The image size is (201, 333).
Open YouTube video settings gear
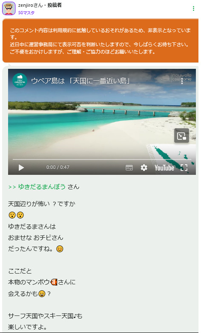pos(144,168)
